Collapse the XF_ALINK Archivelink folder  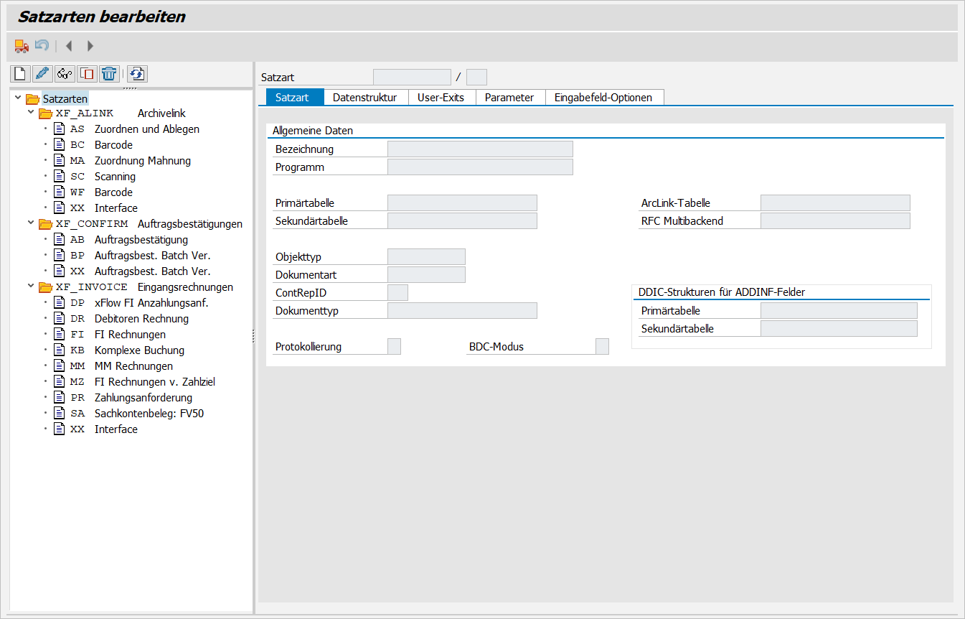[x=31, y=113]
